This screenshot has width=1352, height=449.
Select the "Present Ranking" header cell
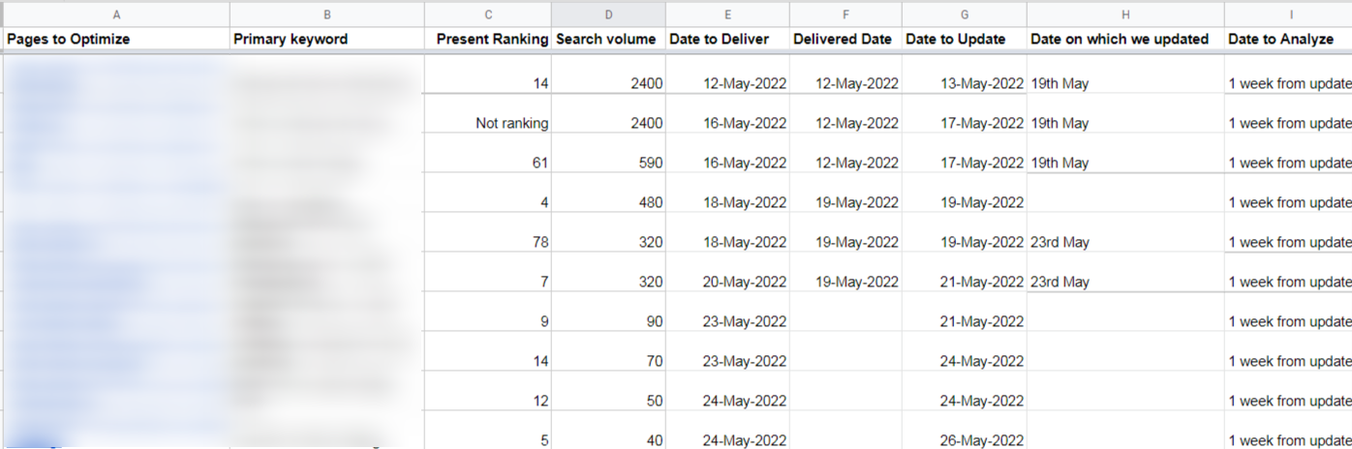[x=488, y=40]
